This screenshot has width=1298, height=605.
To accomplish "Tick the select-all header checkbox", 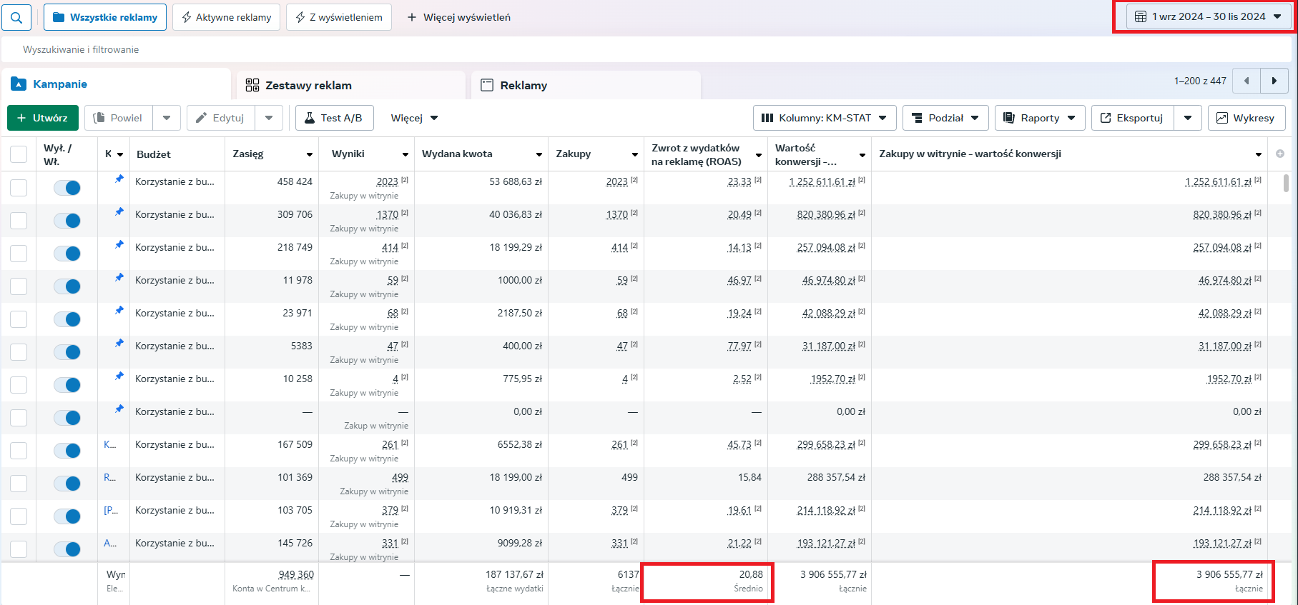I will (x=19, y=154).
